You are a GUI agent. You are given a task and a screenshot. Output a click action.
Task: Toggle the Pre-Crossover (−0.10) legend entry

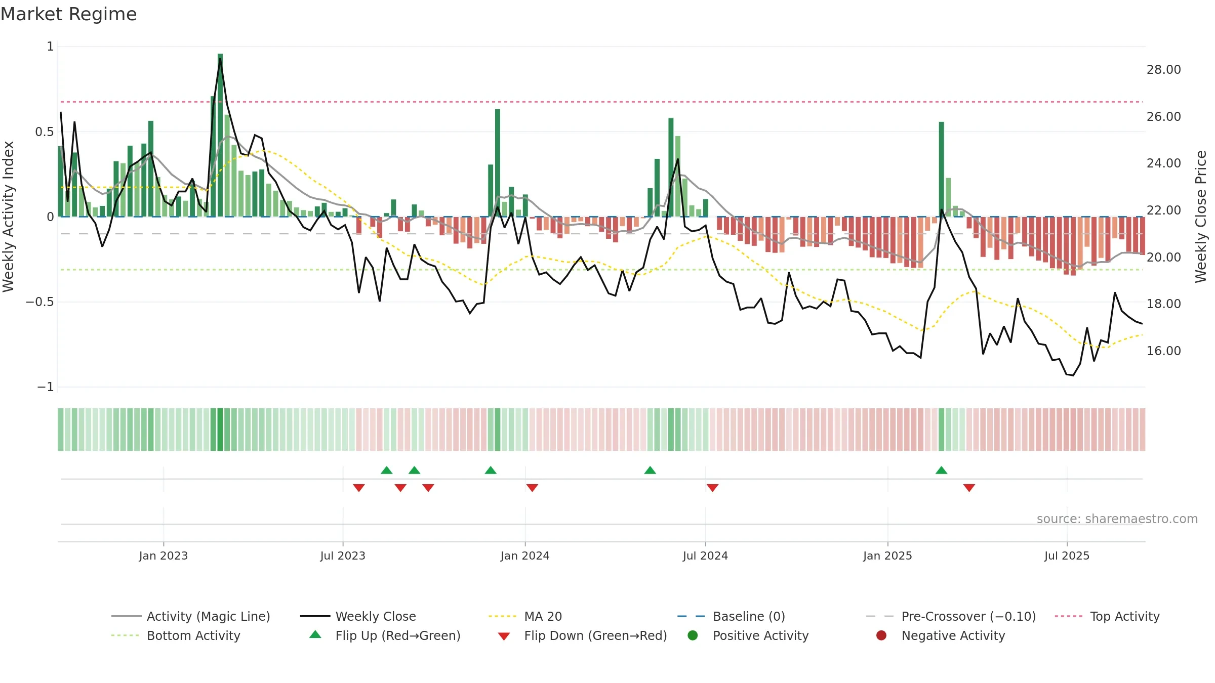951,616
